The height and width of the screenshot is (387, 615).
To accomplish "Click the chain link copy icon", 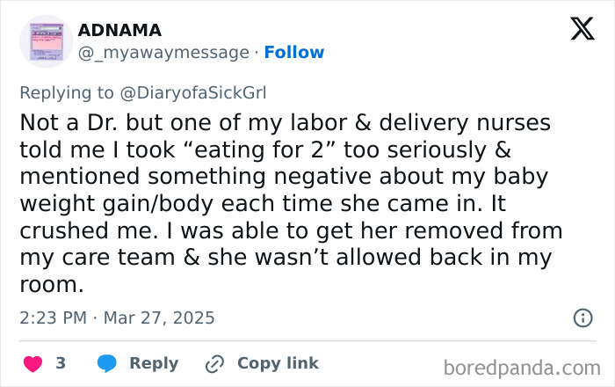I will pos(214,363).
